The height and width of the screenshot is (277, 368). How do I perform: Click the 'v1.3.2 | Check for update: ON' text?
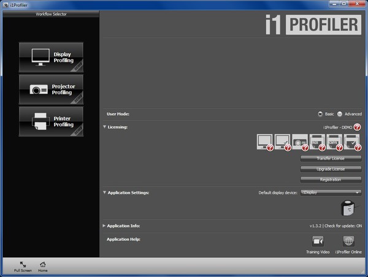tap(335, 226)
